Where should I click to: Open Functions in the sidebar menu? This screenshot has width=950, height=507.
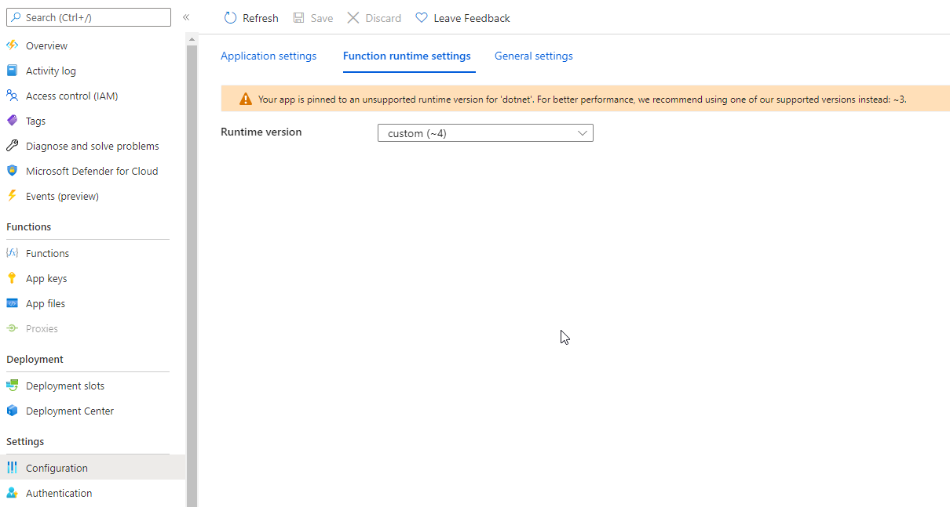47,253
